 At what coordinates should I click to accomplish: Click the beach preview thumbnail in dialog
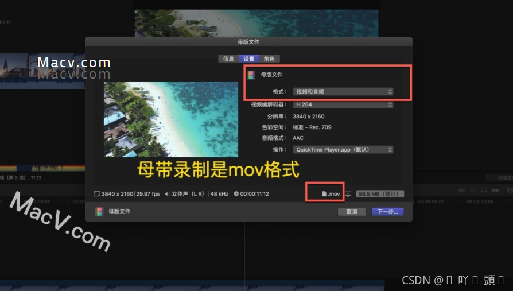171,119
